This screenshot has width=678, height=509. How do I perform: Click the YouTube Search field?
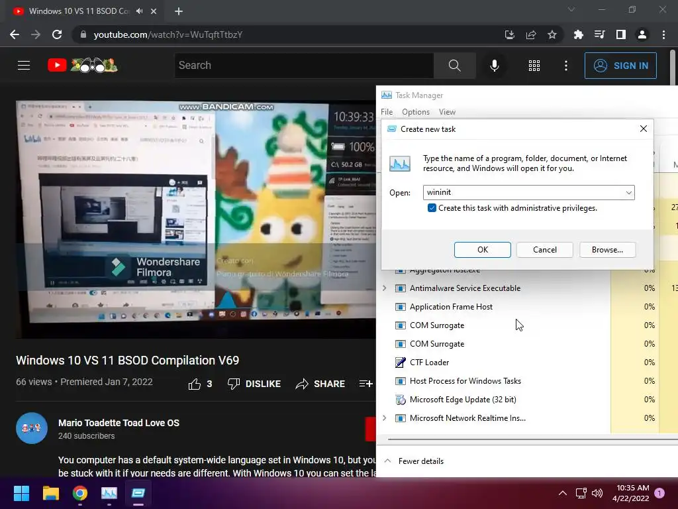click(304, 66)
